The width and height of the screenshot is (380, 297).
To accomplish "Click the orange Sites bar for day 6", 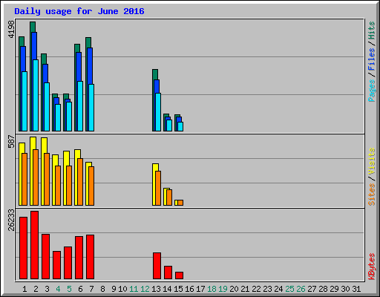I will (80, 182).
